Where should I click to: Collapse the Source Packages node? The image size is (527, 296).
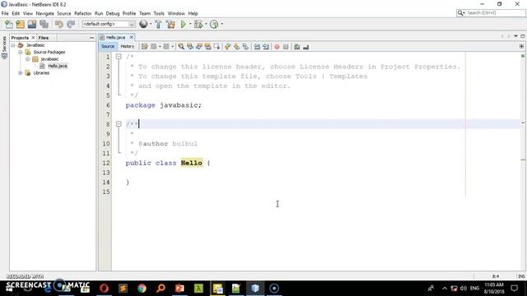[x=21, y=52]
